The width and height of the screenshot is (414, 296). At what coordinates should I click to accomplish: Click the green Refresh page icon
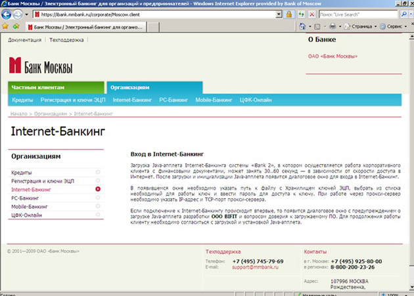pos(301,14)
